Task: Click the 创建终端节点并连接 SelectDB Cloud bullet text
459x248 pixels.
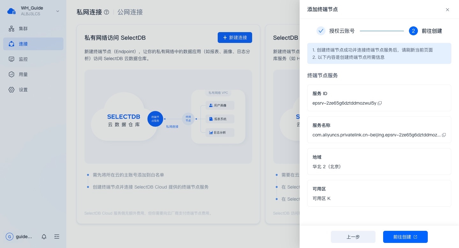Action: click(x=150, y=187)
